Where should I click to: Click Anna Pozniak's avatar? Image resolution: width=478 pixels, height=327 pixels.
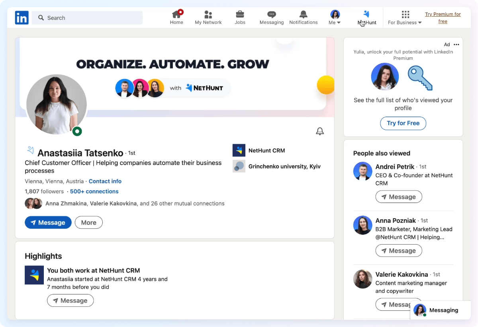362,225
